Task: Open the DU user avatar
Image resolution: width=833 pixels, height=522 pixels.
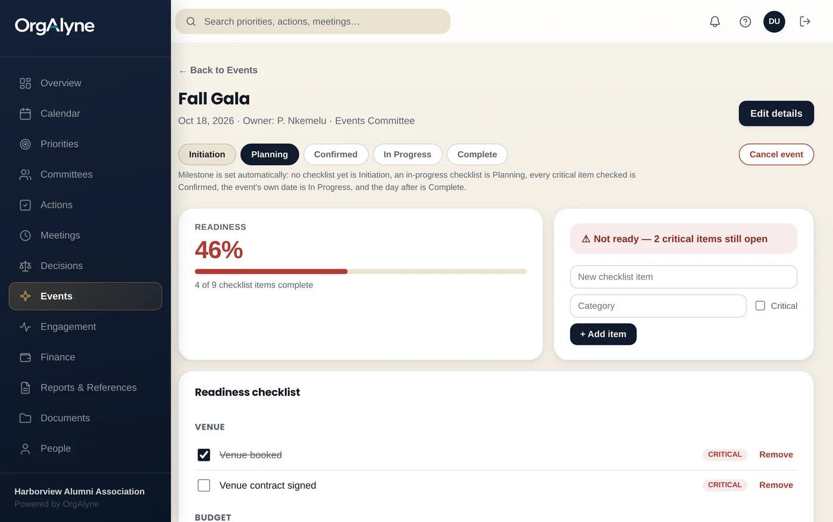Action: pos(774,21)
